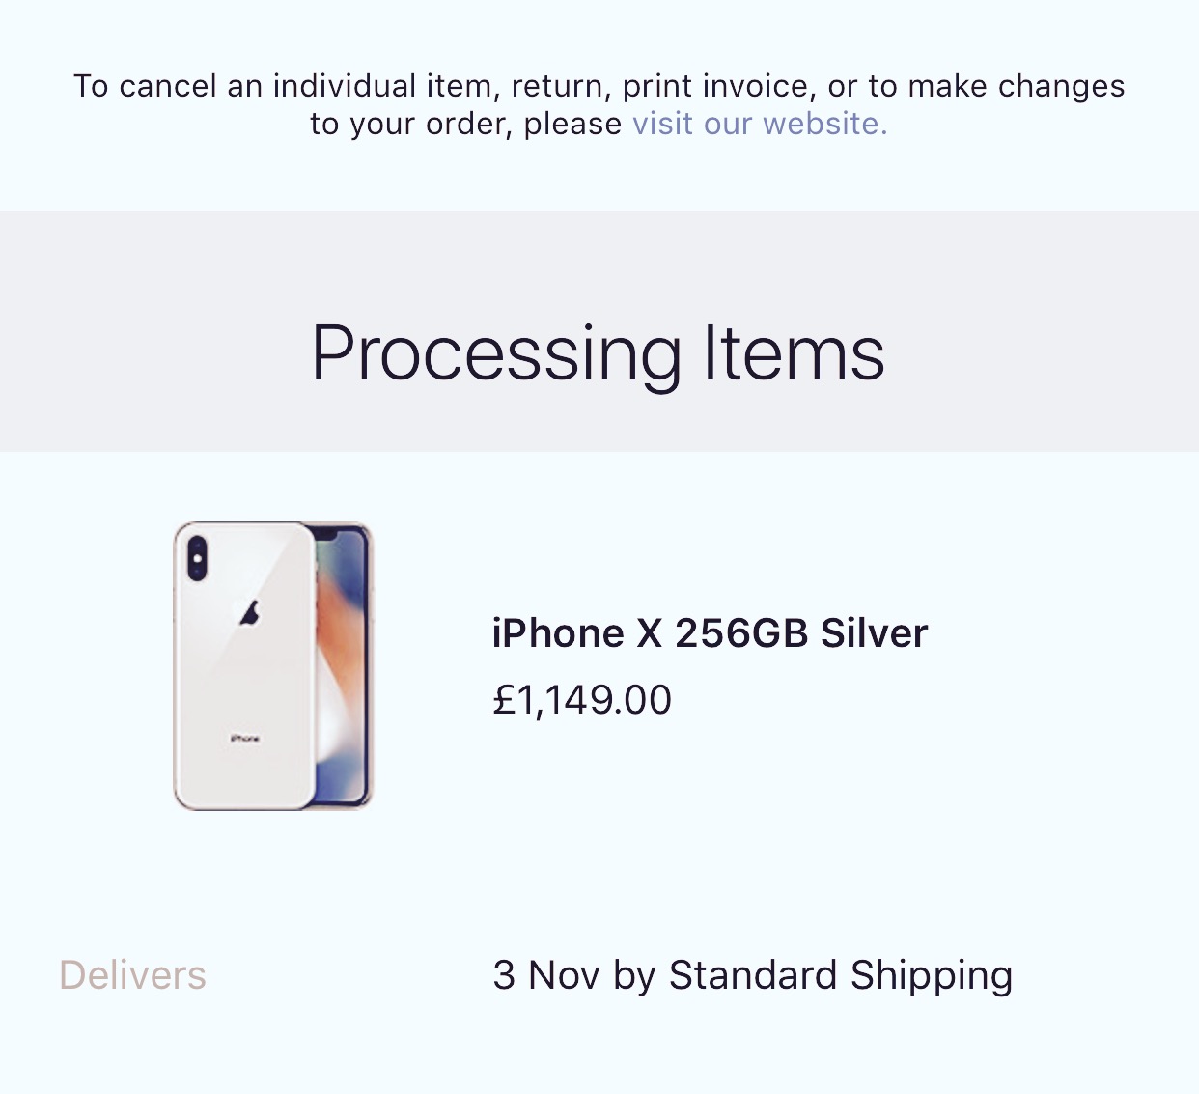The height and width of the screenshot is (1094, 1199).
Task: Tap the iPhone front display with wallpaper
Action: click(x=343, y=666)
